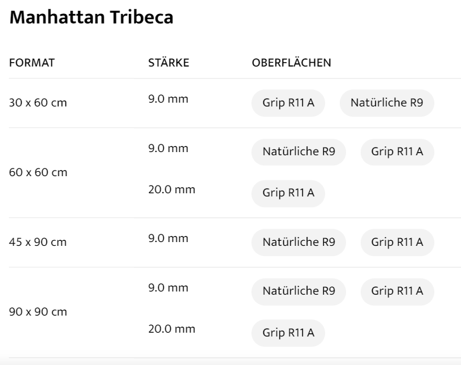461x365 pixels.
Task: Select Natürliche R9 for 30 x 60 cm
Action: pos(387,103)
